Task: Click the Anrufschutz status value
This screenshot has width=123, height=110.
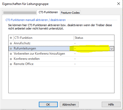Action: click(75, 43)
